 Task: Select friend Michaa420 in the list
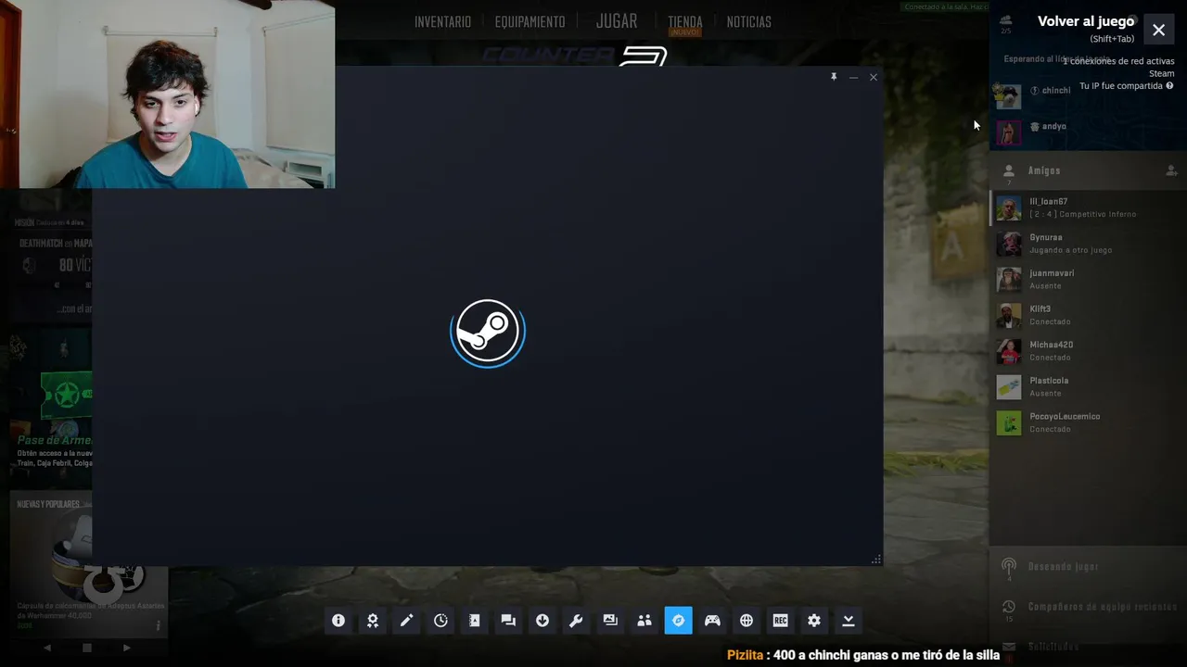pos(1088,351)
